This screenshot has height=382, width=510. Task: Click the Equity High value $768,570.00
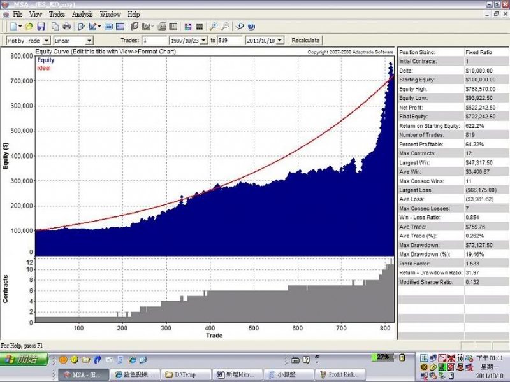pyautogui.click(x=481, y=89)
